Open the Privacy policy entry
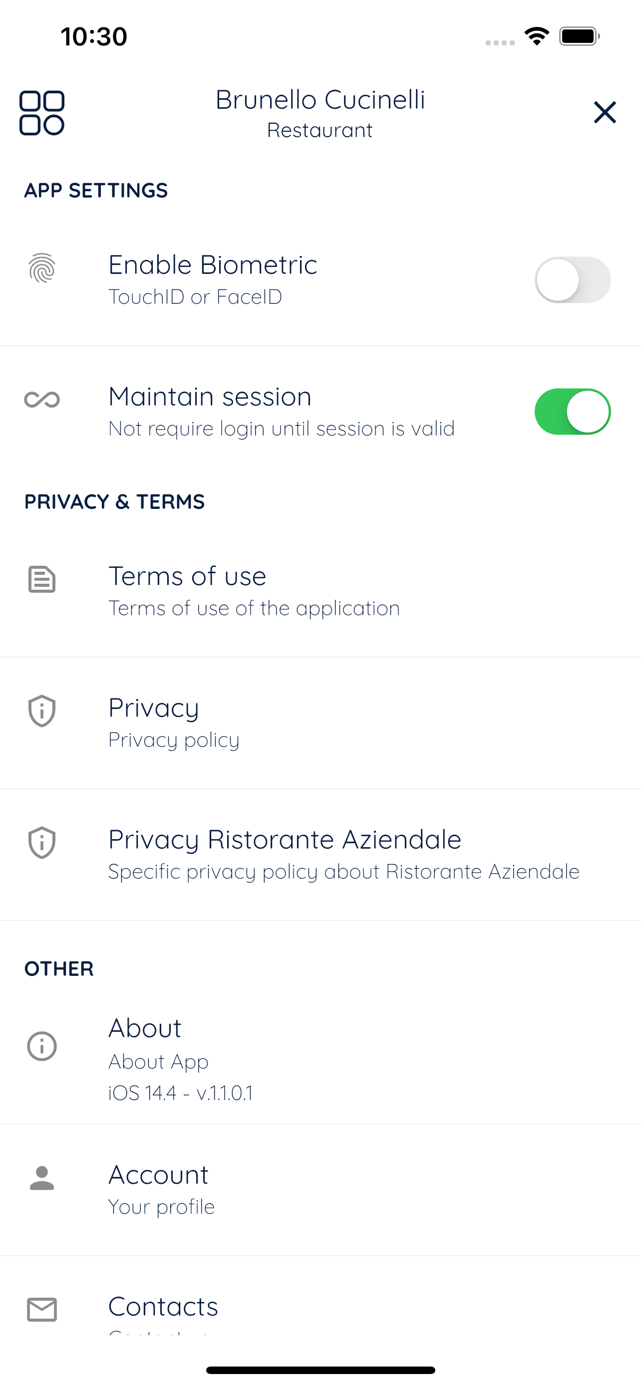Viewport: 641px width, 1386px height. pos(320,723)
